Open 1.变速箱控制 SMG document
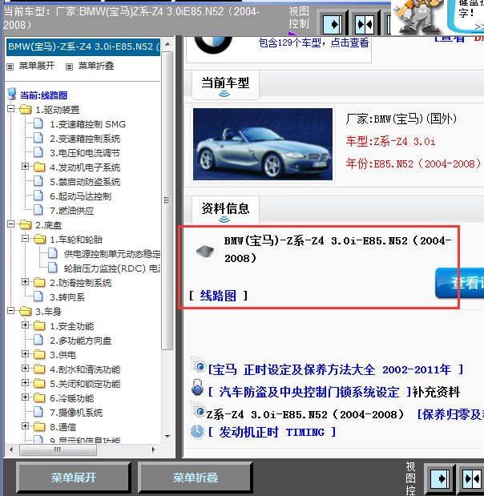 [87, 124]
